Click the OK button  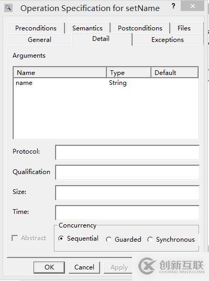[49, 267]
